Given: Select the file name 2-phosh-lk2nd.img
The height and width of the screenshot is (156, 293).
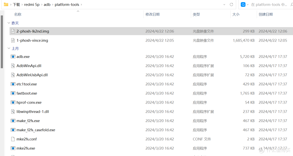Looking at the screenshot, I should pos(33,31).
